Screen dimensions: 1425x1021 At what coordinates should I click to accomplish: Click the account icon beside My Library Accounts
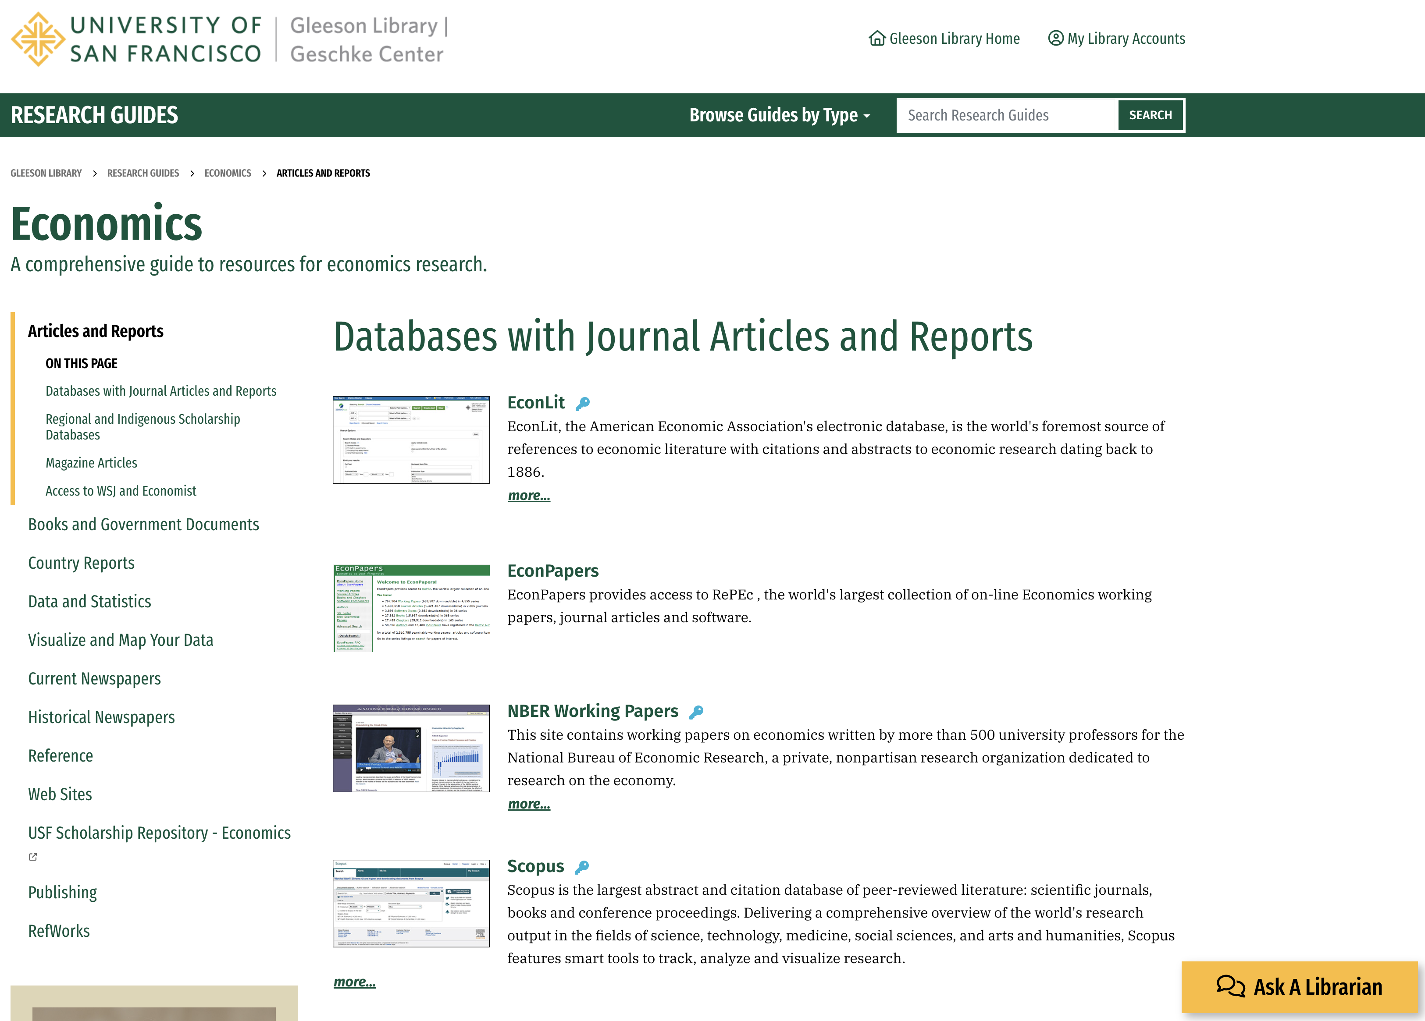pos(1055,38)
